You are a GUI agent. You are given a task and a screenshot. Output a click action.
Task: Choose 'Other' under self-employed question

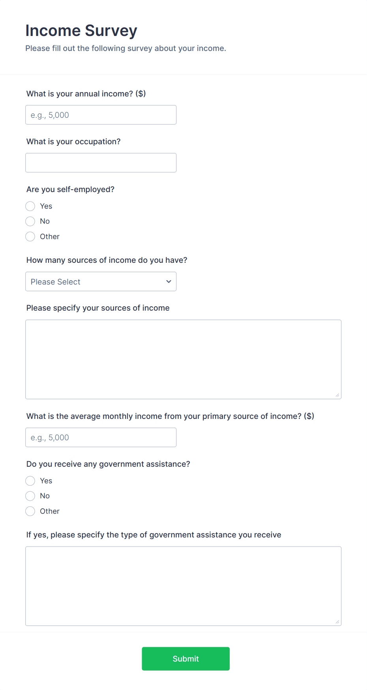click(30, 236)
